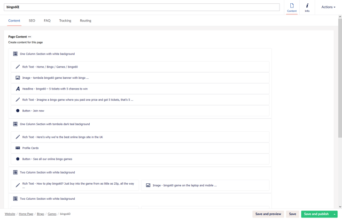The width and height of the screenshot is (342, 219).
Task: Go to the Routing tab
Action: (x=85, y=21)
